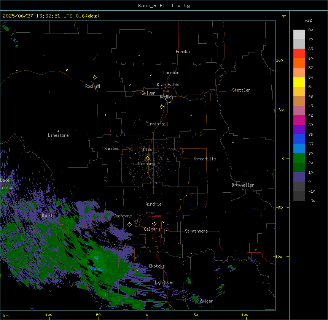Click the Blackfalds label
The image size is (328, 320).
(168, 85)
